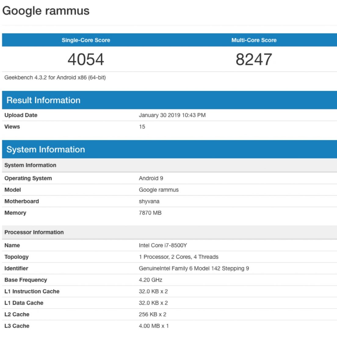The image size is (337, 337).
Task: Click the L3 Cache value 4.00 MB
Action: pyautogui.click(x=154, y=326)
